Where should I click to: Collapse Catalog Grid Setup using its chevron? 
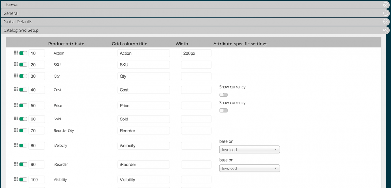(386, 30)
